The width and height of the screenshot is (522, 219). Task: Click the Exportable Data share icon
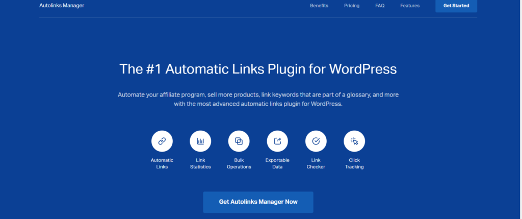click(x=277, y=141)
